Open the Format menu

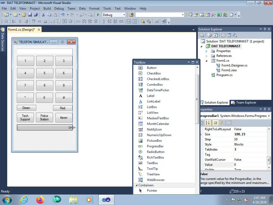coord(94,8)
